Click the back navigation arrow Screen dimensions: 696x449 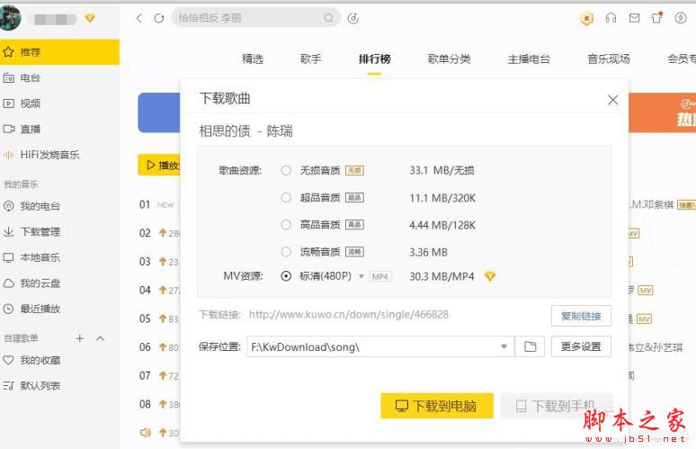click(x=139, y=18)
